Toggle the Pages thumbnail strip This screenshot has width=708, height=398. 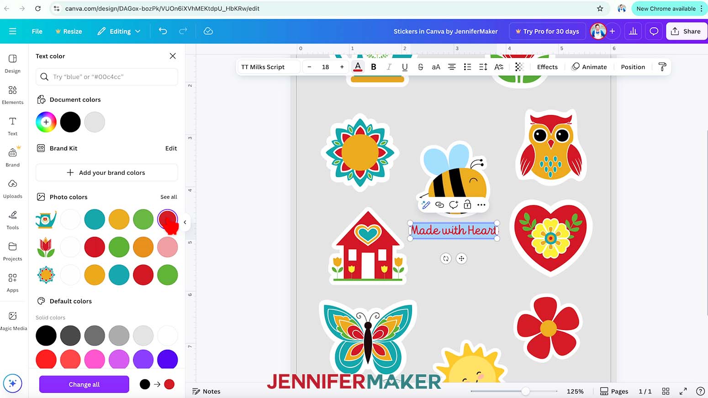coord(614,391)
